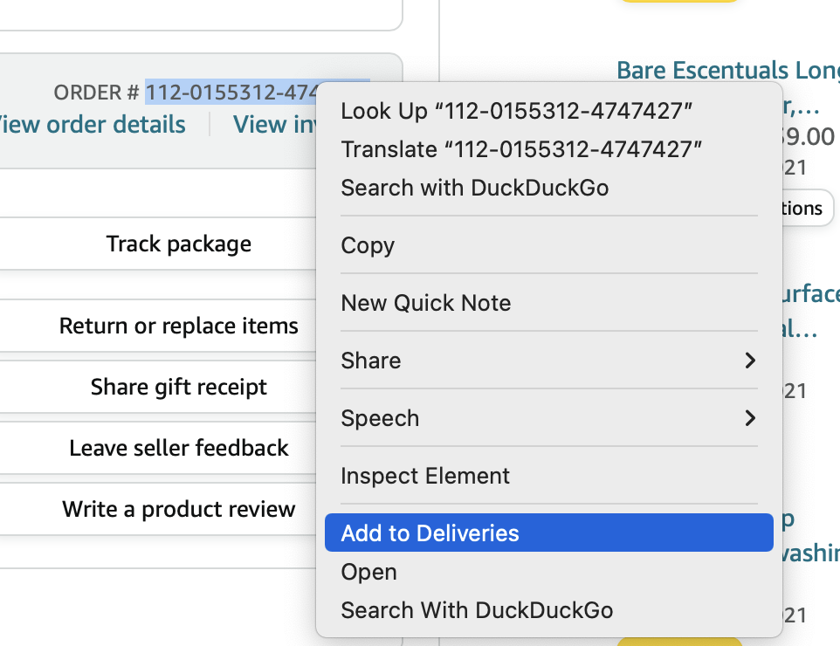Click Open in the context menu
Viewport: 840px width, 646px height.
coord(369,572)
